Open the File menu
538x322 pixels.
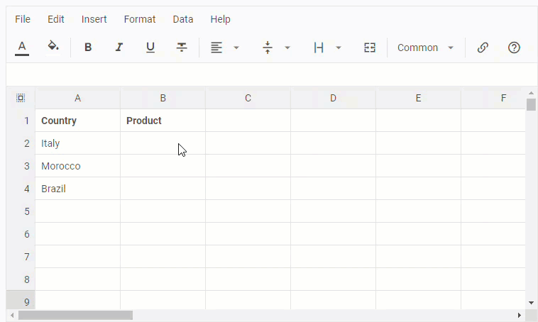coord(23,19)
